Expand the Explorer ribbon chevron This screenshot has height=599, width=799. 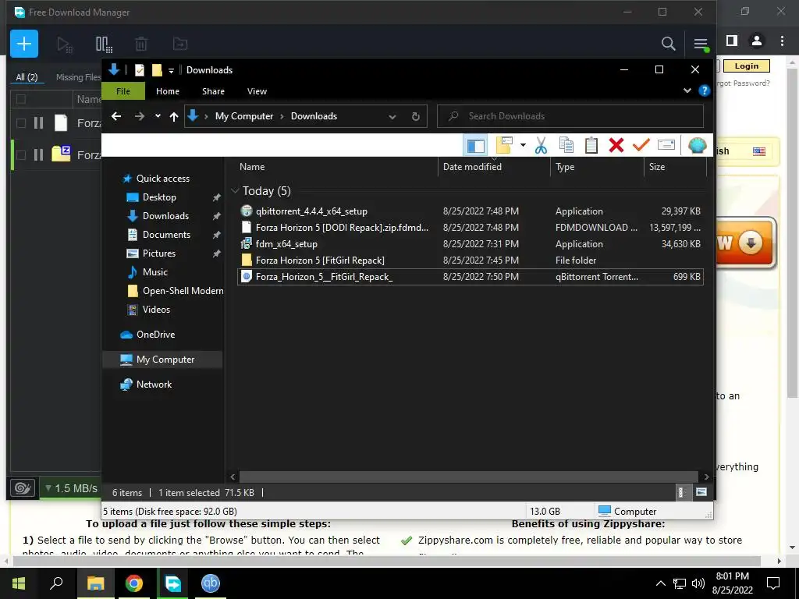pyautogui.click(x=687, y=90)
